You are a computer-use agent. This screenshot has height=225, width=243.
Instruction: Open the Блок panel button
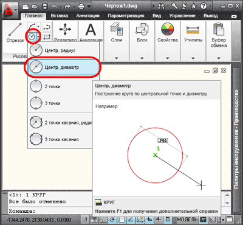[x=142, y=33]
